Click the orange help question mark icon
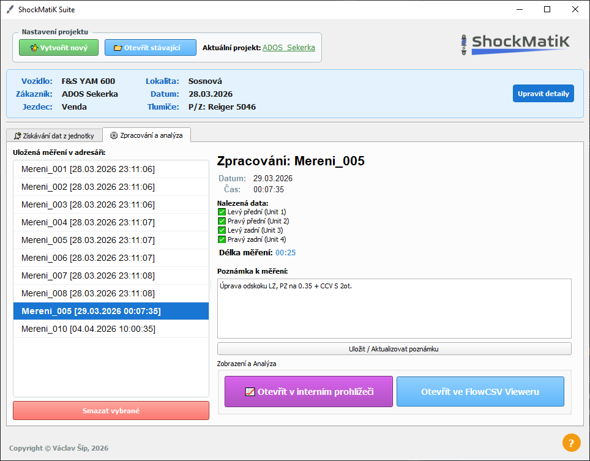This screenshot has width=590, height=461. pos(571,443)
